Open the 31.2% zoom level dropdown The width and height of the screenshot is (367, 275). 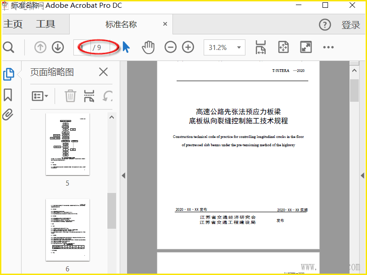pos(224,48)
